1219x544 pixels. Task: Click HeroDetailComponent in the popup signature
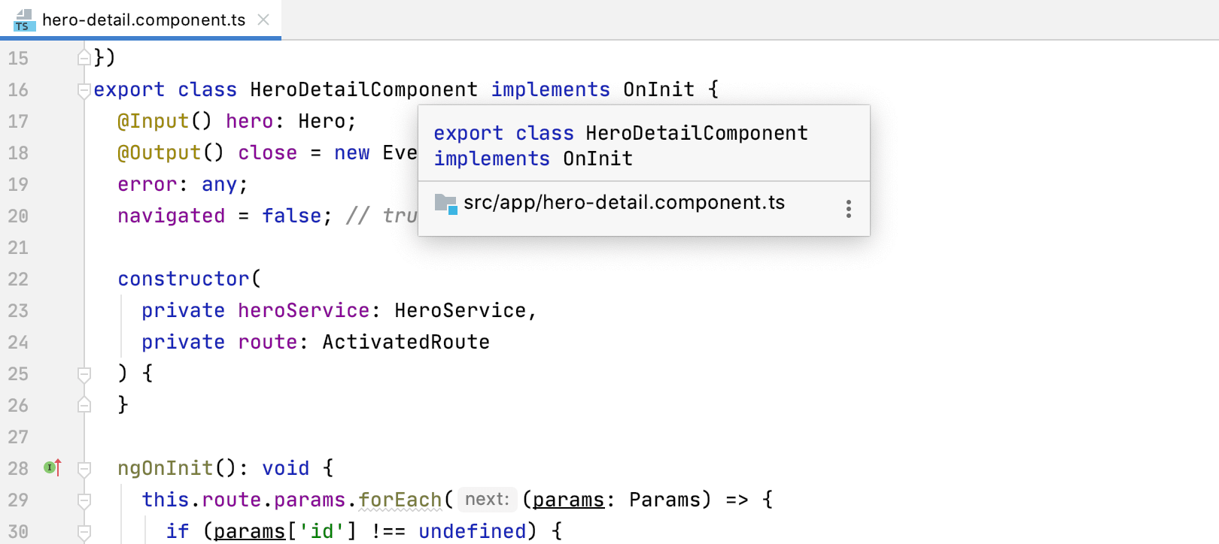pos(697,133)
